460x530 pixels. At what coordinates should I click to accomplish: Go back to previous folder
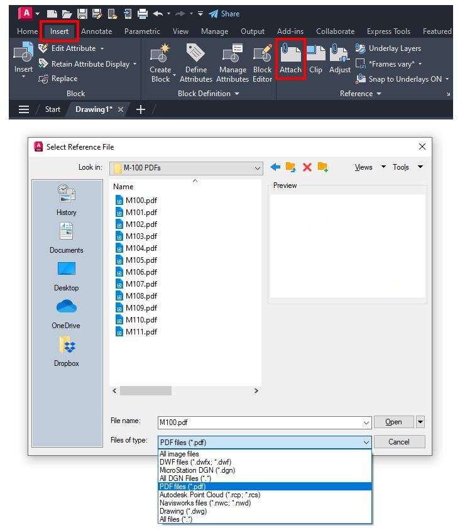point(276,167)
